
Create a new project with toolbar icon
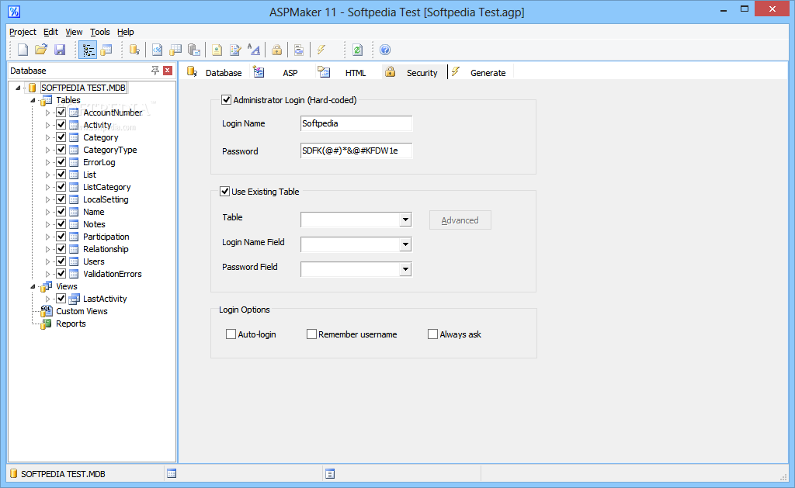tap(23, 50)
